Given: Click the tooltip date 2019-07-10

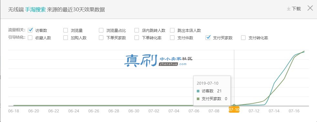Looking at the screenshot, I should pyautogui.click(x=207, y=83).
